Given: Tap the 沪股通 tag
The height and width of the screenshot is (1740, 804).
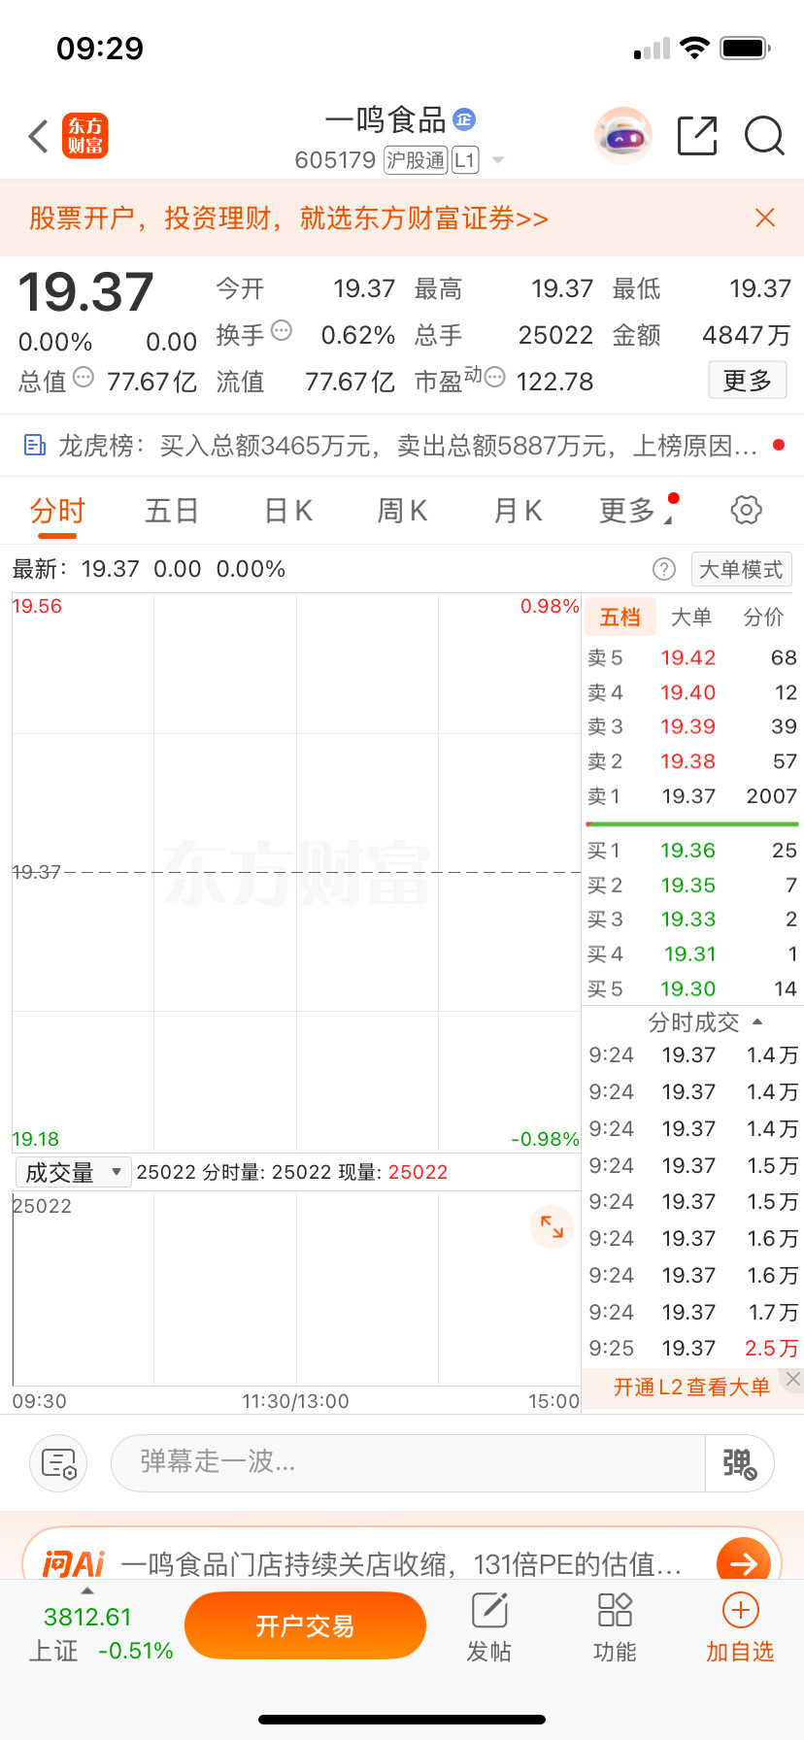Looking at the screenshot, I should coord(416,160).
